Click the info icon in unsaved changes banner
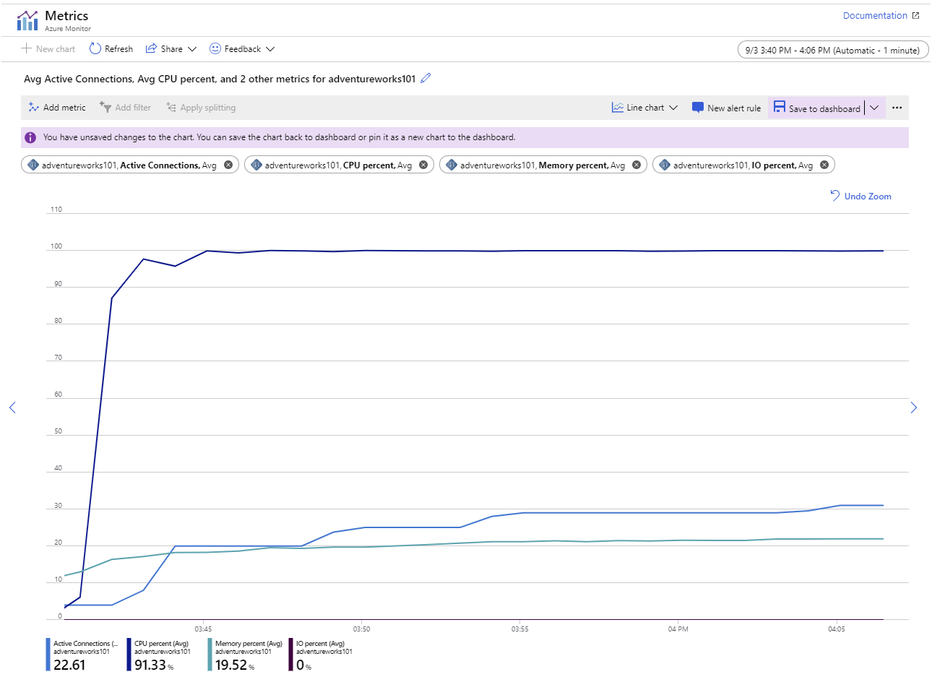Viewport: 932px width, 690px height. coord(30,137)
